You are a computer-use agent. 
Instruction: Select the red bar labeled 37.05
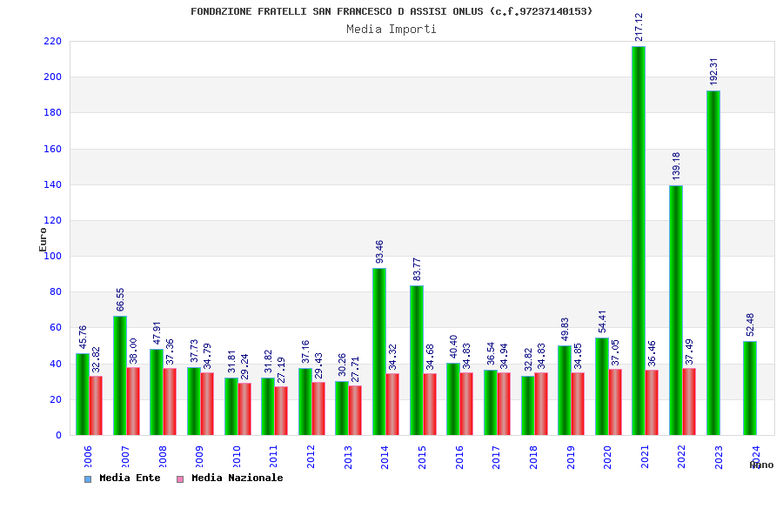point(615,402)
